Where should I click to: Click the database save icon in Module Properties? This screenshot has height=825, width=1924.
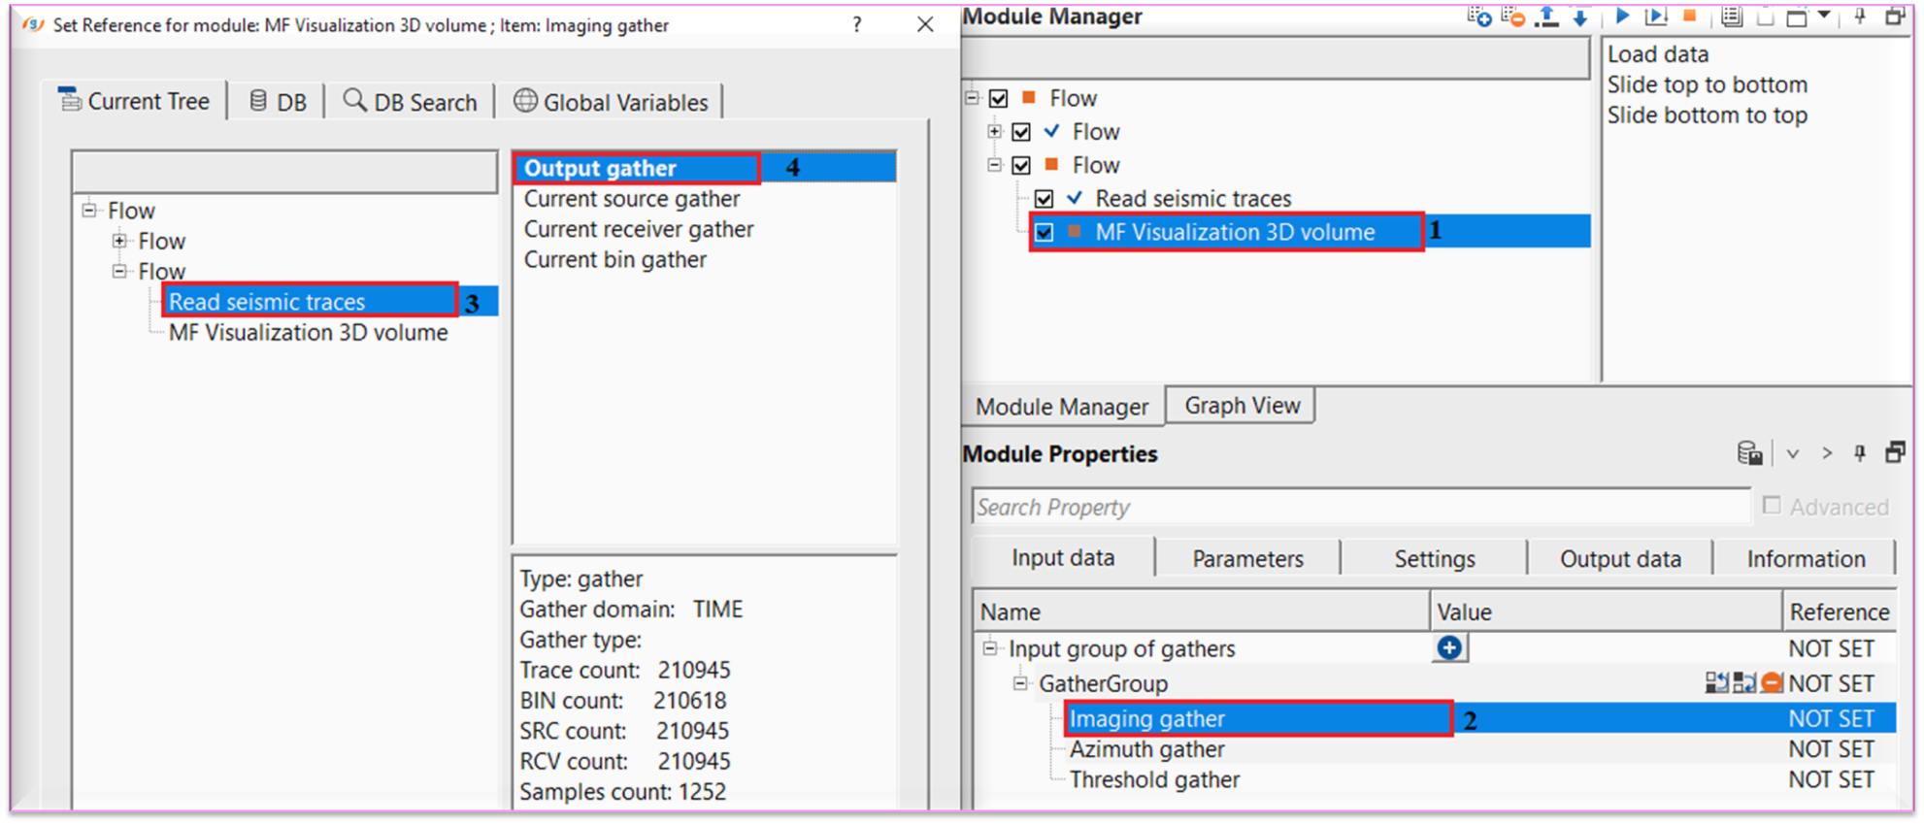[x=1749, y=453]
